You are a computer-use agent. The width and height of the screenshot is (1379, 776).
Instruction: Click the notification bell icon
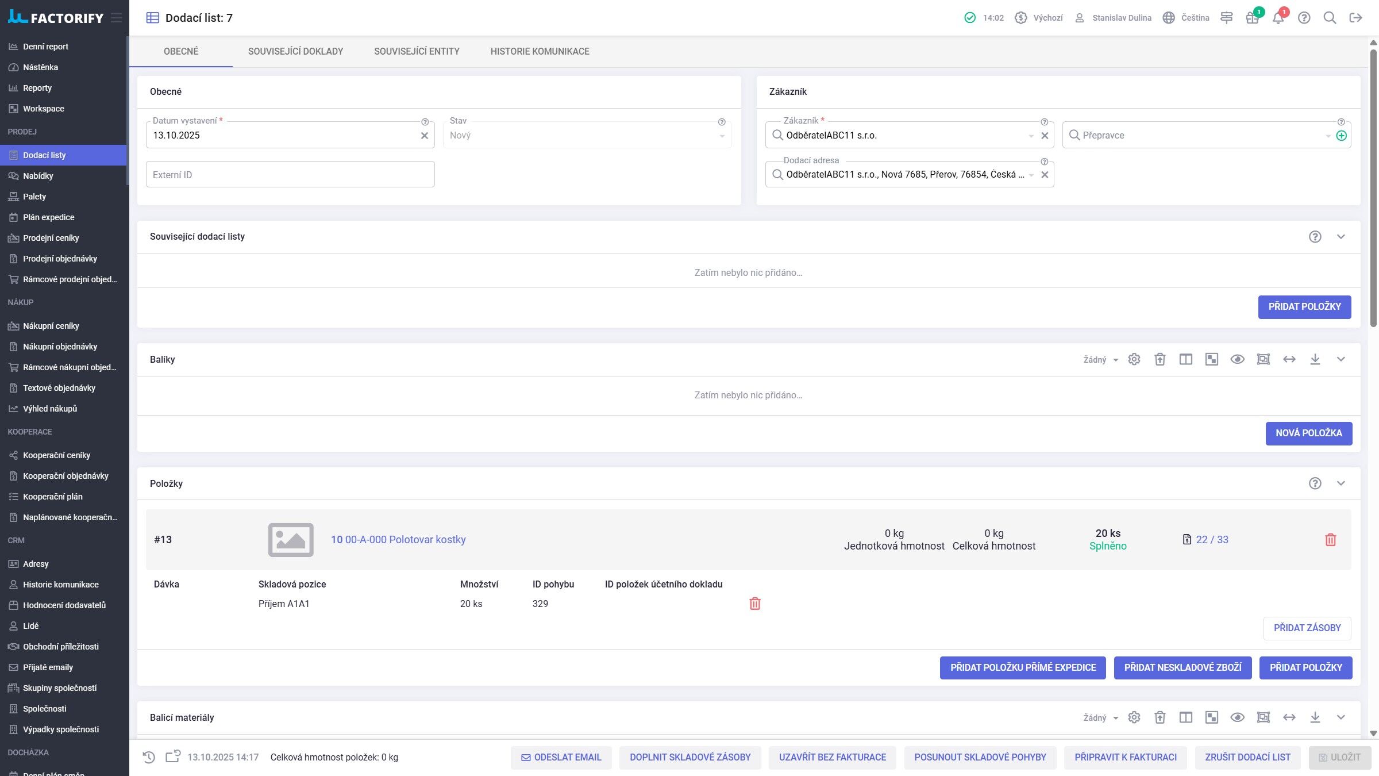point(1278,18)
